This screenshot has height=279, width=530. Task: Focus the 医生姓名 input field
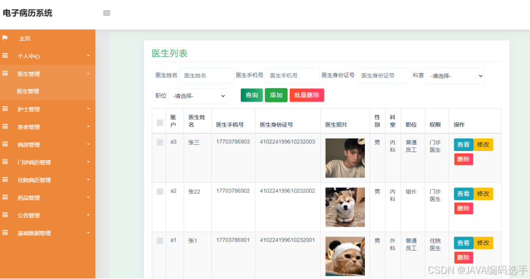coord(206,76)
